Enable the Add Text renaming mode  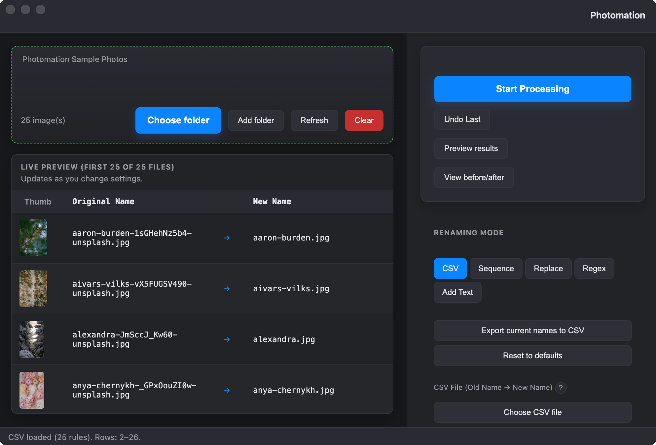click(x=457, y=292)
